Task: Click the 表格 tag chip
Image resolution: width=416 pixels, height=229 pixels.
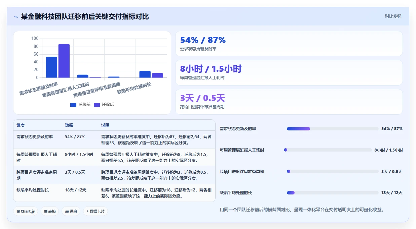Action: click(50, 211)
